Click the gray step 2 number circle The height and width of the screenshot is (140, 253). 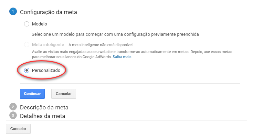[x=13, y=107]
